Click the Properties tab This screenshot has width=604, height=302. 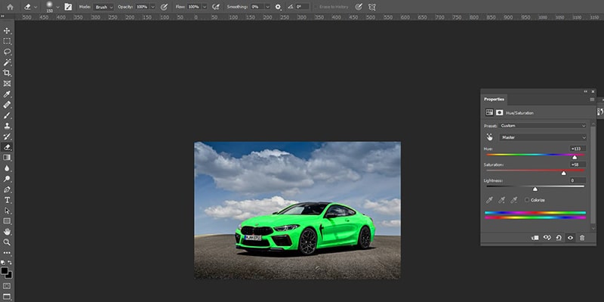click(494, 100)
